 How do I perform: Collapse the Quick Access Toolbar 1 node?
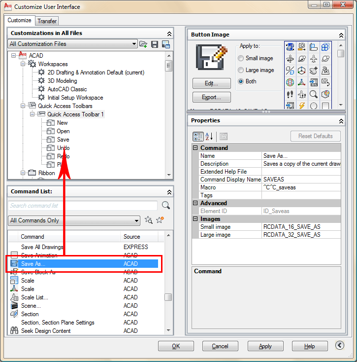[32, 114]
